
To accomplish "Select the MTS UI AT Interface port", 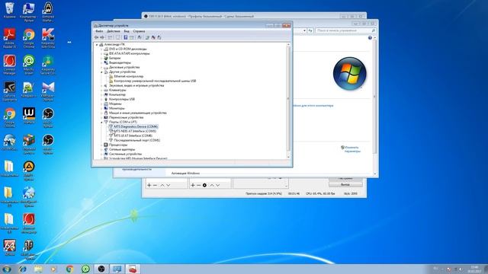I will point(133,135).
